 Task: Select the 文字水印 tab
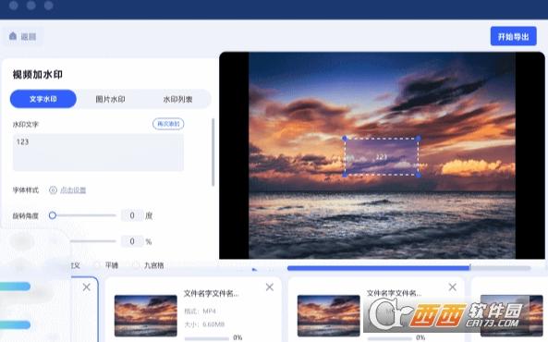[x=43, y=99]
